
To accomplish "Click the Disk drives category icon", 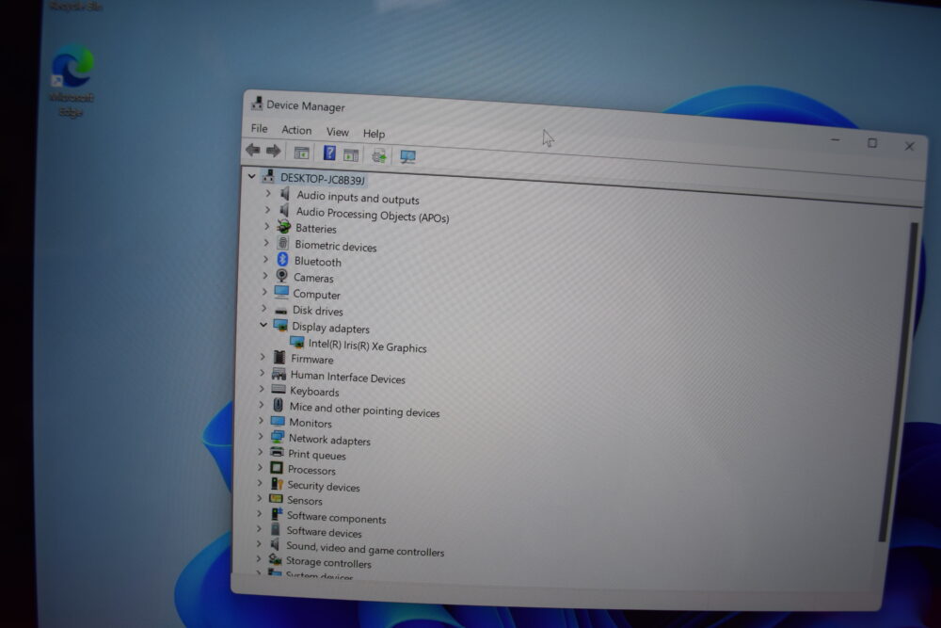I will click(x=280, y=310).
